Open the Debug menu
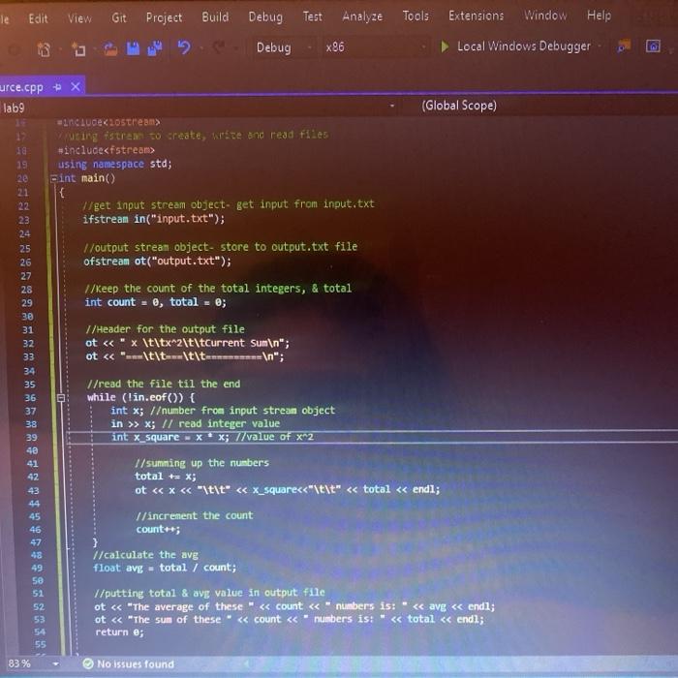This screenshot has width=678, height=678. coord(265,16)
